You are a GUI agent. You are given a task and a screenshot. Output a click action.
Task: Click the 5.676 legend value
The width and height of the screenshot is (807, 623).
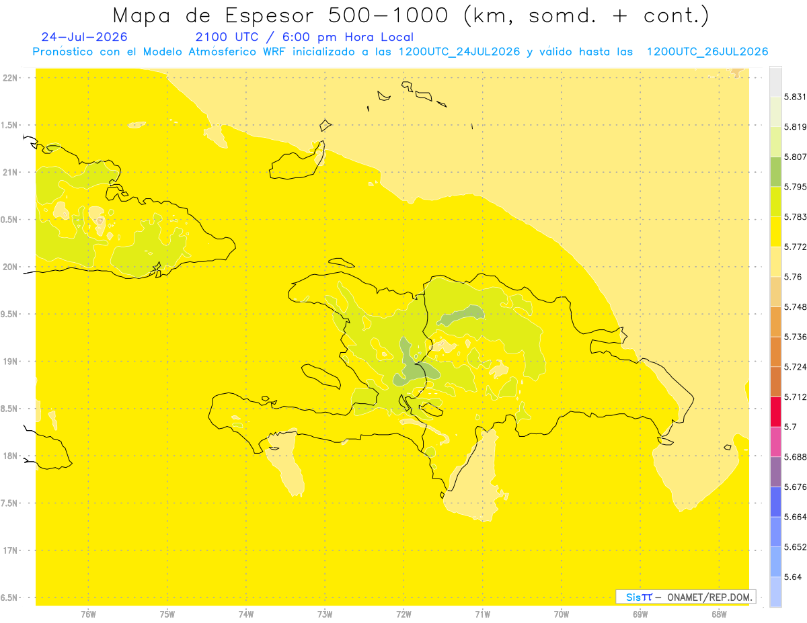pyautogui.click(x=795, y=487)
